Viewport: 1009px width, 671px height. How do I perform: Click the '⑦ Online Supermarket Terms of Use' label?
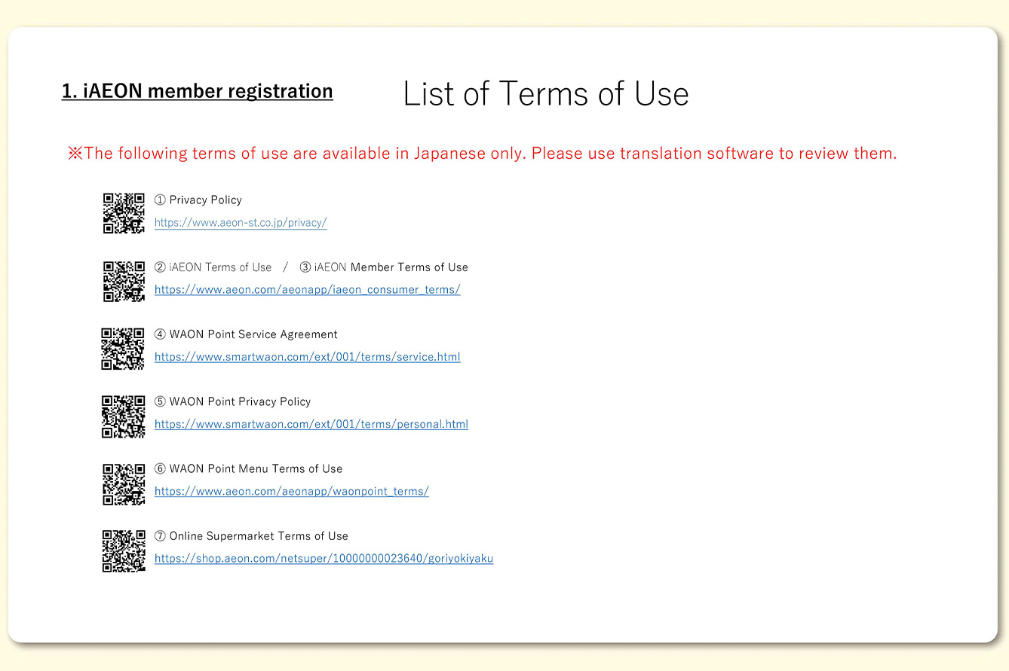point(252,536)
